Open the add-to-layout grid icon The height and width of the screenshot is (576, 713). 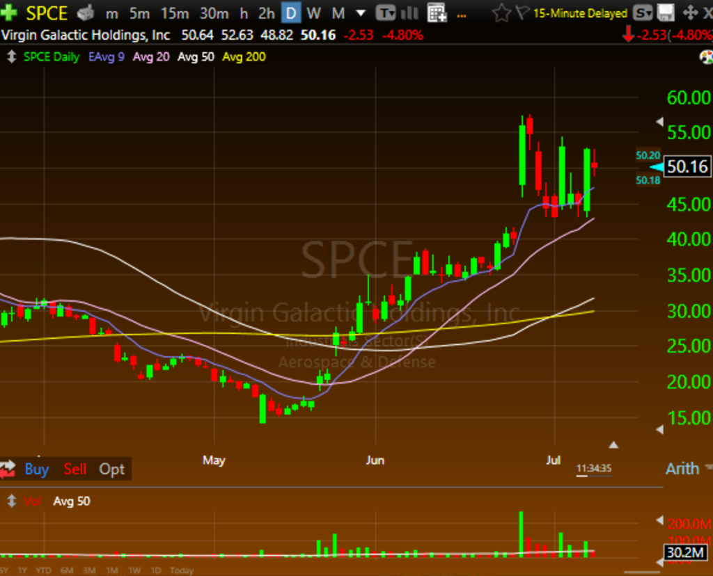(x=437, y=13)
